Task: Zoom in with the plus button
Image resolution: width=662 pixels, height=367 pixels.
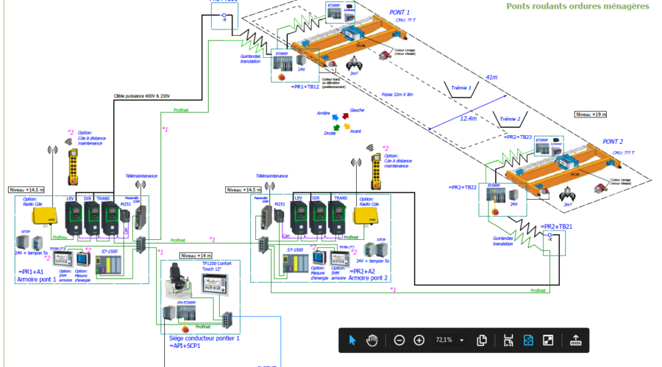Action: (419, 340)
